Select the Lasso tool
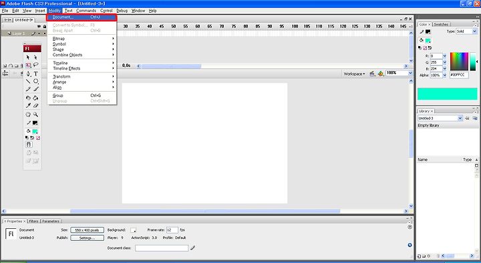This screenshot has width=481, height=263. pyautogui.click(x=35, y=65)
